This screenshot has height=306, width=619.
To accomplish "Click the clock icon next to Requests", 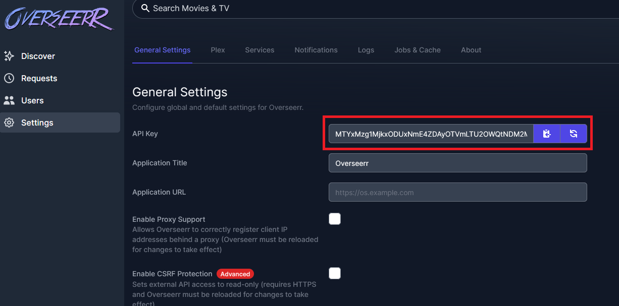I will 9,78.
